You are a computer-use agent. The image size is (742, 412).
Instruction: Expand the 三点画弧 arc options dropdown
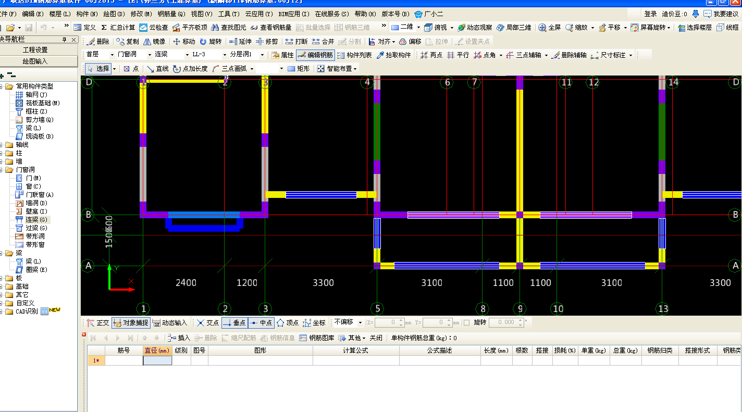[252, 68]
